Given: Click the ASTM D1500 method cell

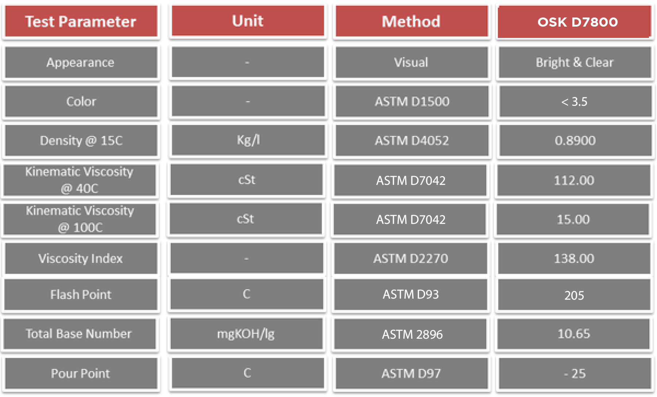Looking at the screenshot, I should pos(412,101).
